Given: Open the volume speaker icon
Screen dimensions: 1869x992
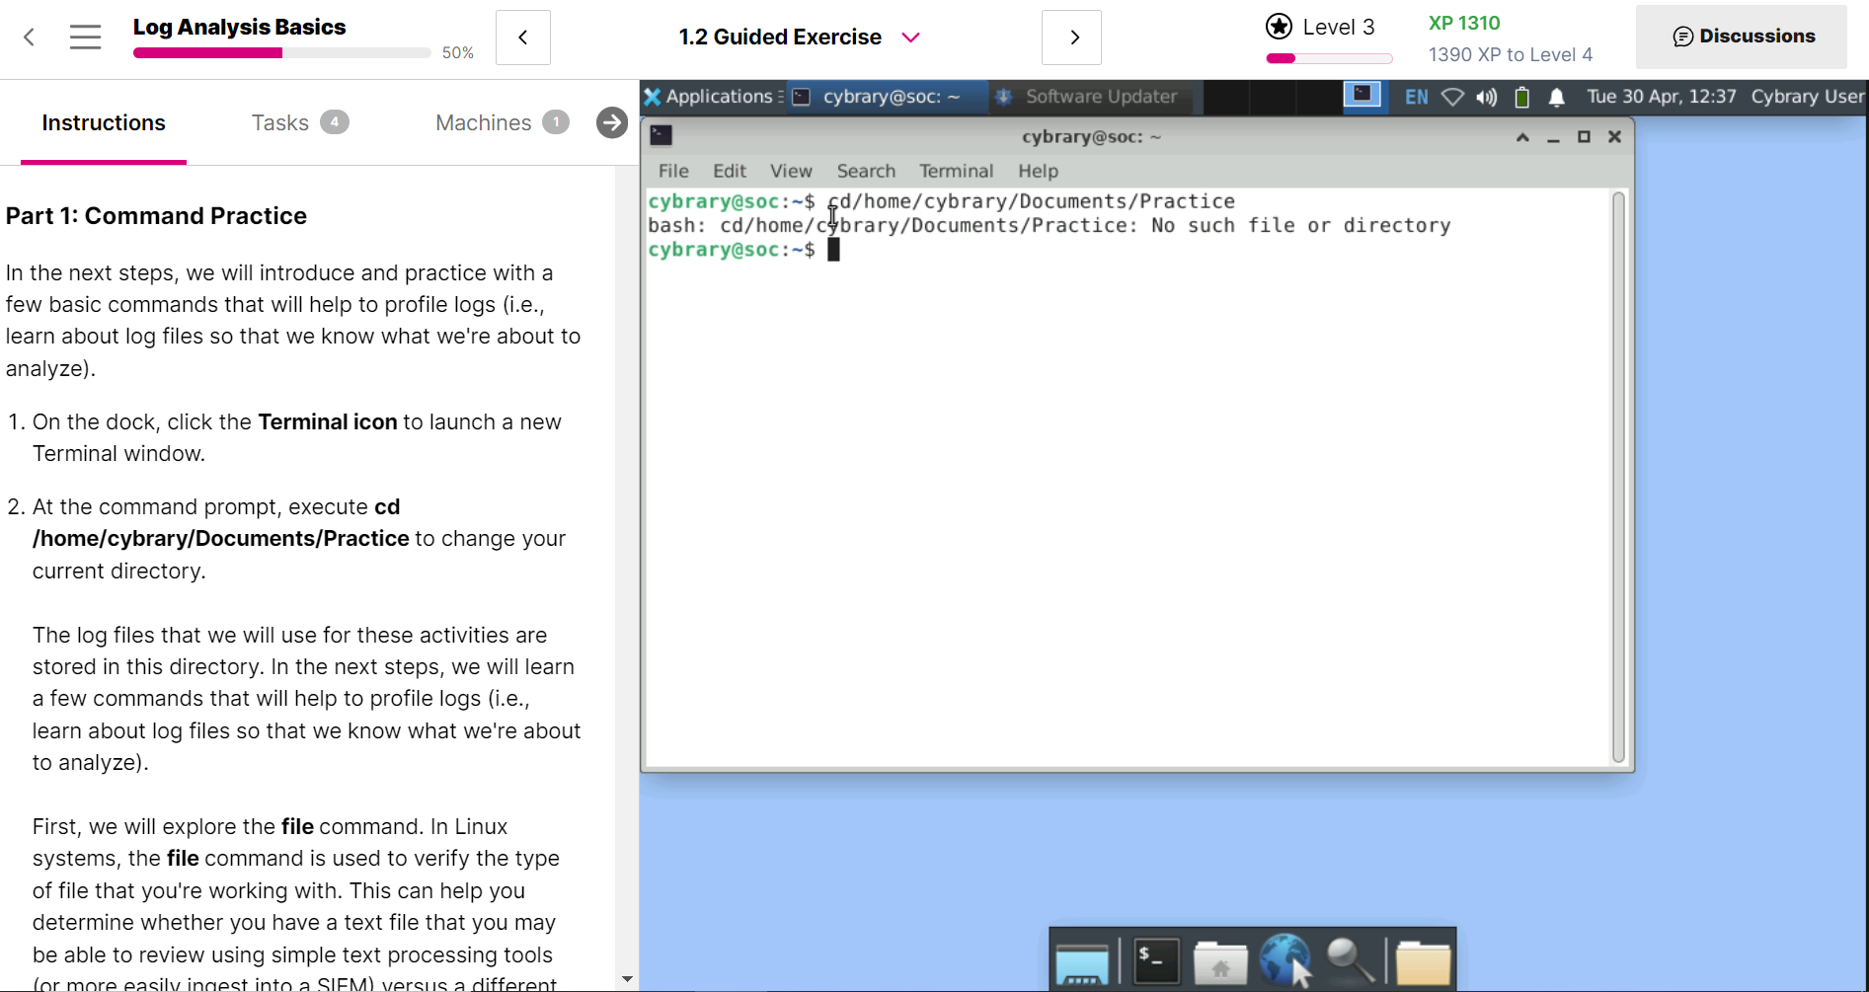Looking at the screenshot, I should click(x=1486, y=97).
